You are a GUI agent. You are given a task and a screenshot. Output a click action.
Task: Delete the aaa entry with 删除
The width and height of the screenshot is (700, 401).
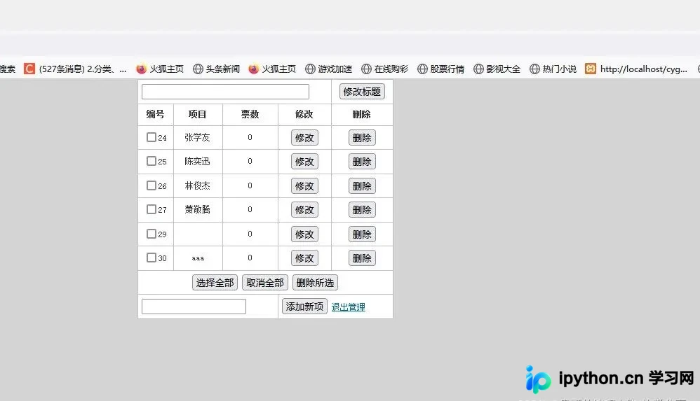pos(362,258)
